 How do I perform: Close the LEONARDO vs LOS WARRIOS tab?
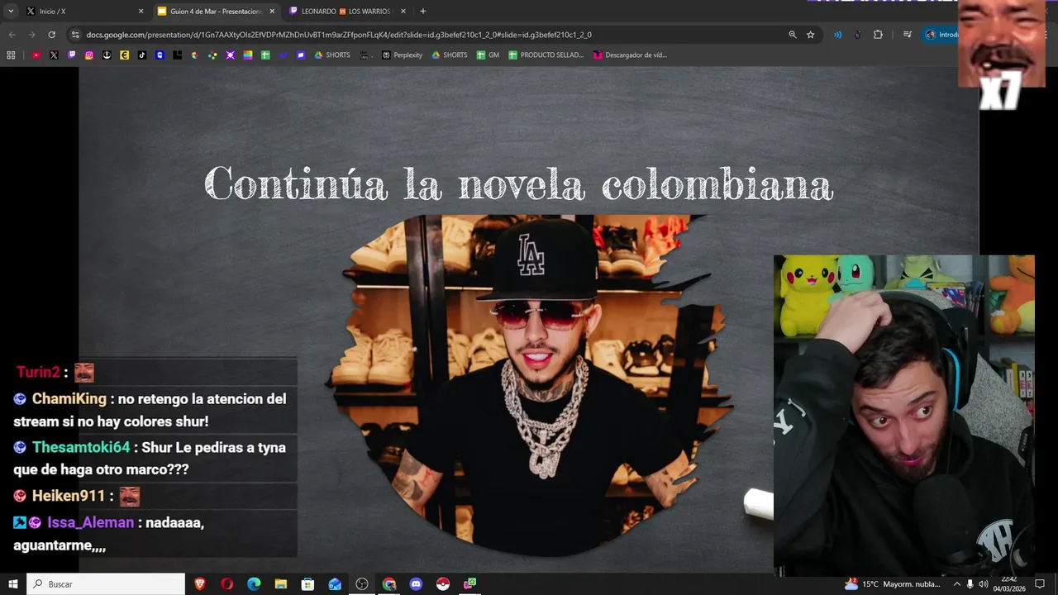click(x=403, y=12)
